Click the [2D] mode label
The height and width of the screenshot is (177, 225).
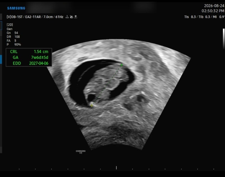[10, 25]
